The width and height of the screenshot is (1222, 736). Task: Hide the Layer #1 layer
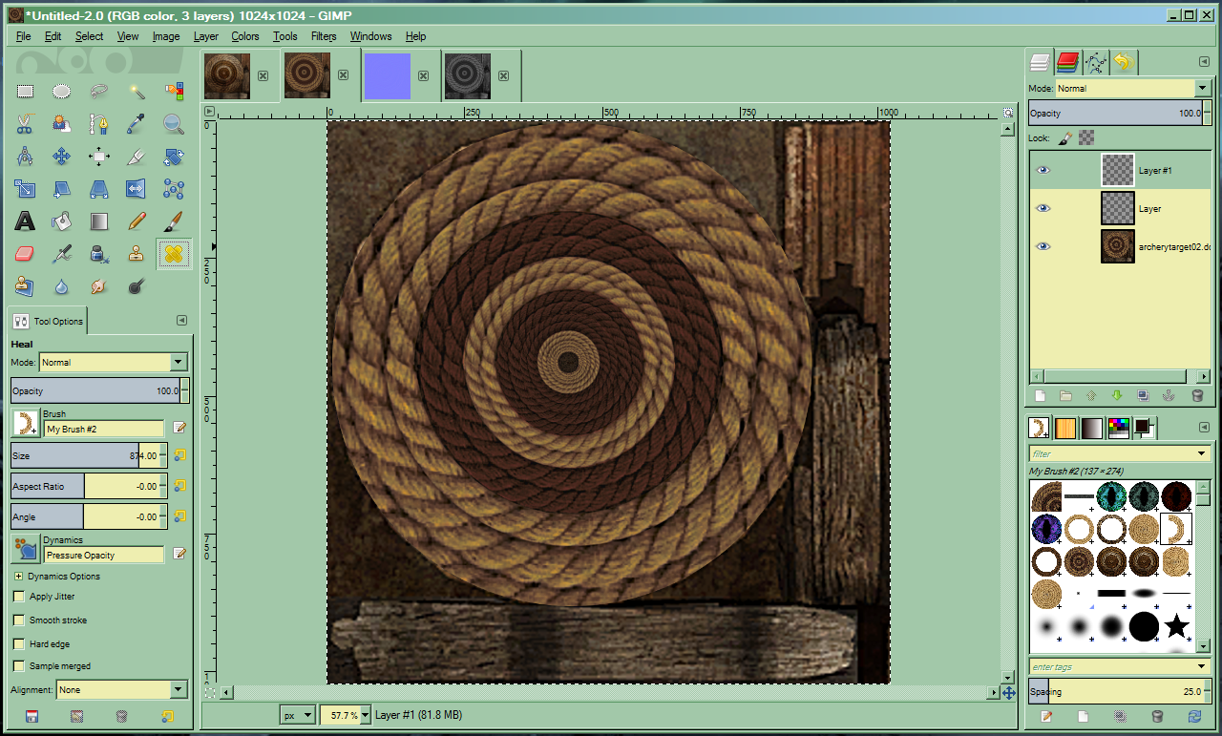(1043, 169)
